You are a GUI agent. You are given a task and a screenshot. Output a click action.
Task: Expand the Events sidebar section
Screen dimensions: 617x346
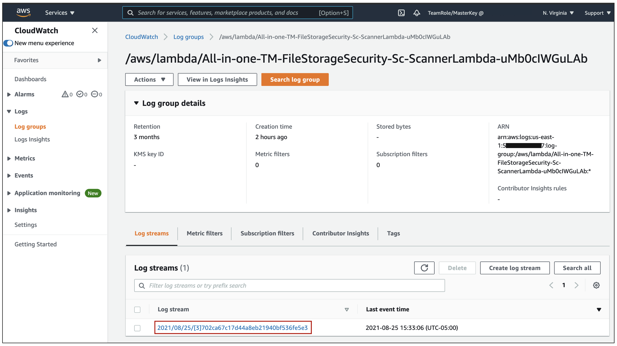pyautogui.click(x=9, y=175)
